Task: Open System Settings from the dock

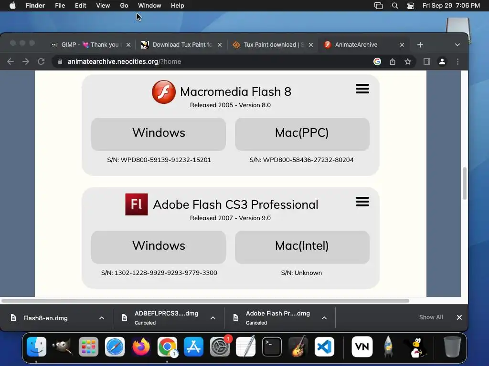Action: [x=220, y=347]
